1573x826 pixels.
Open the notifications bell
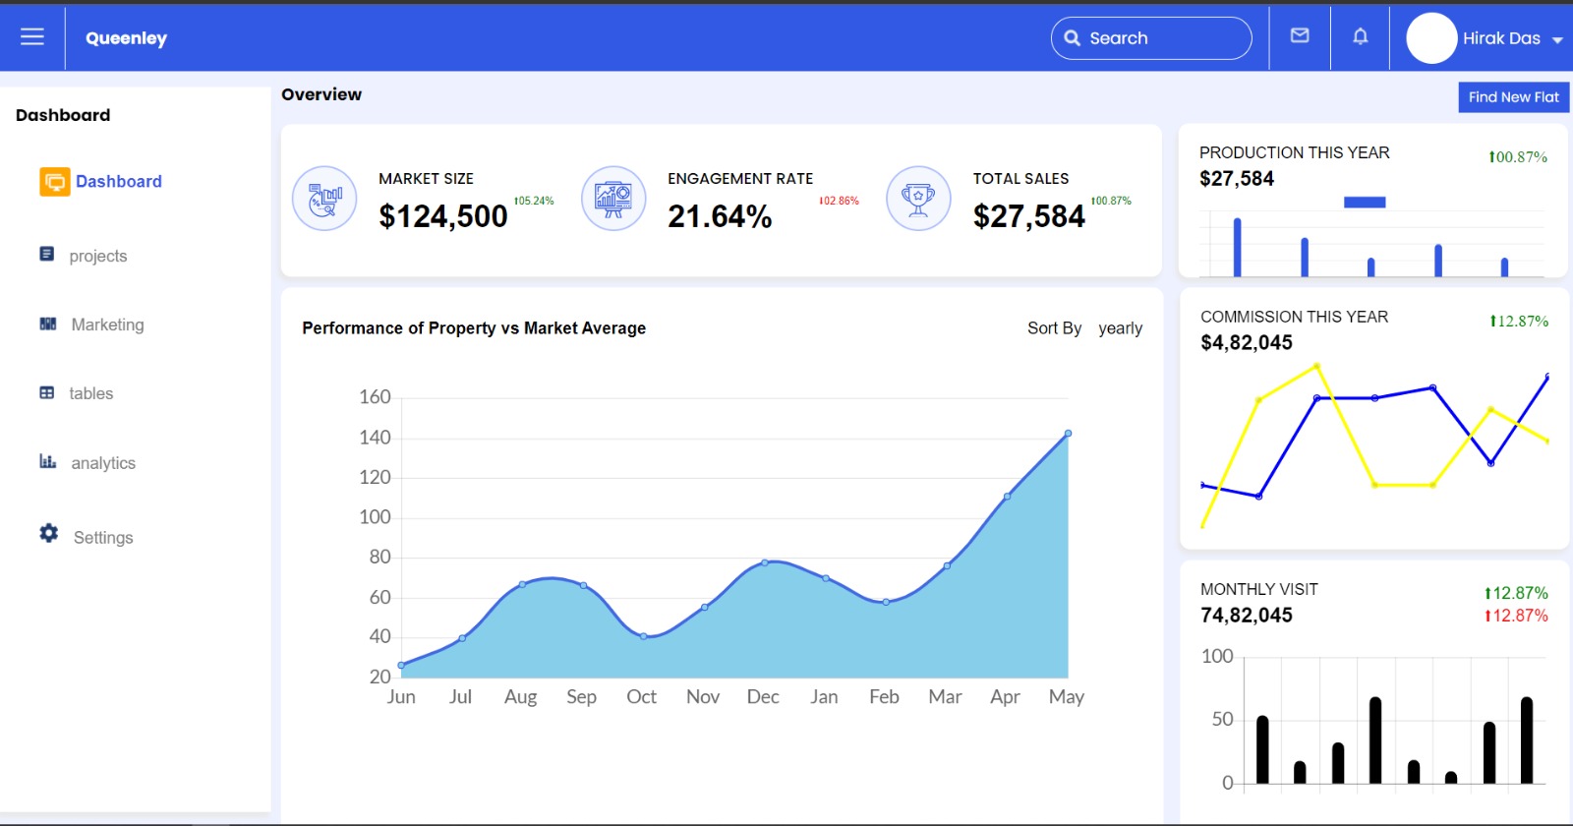pyautogui.click(x=1360, y=37)
